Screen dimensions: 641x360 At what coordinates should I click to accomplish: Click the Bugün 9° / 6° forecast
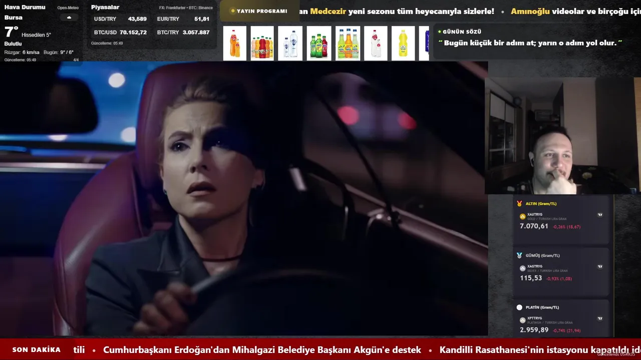click(59, 52)
